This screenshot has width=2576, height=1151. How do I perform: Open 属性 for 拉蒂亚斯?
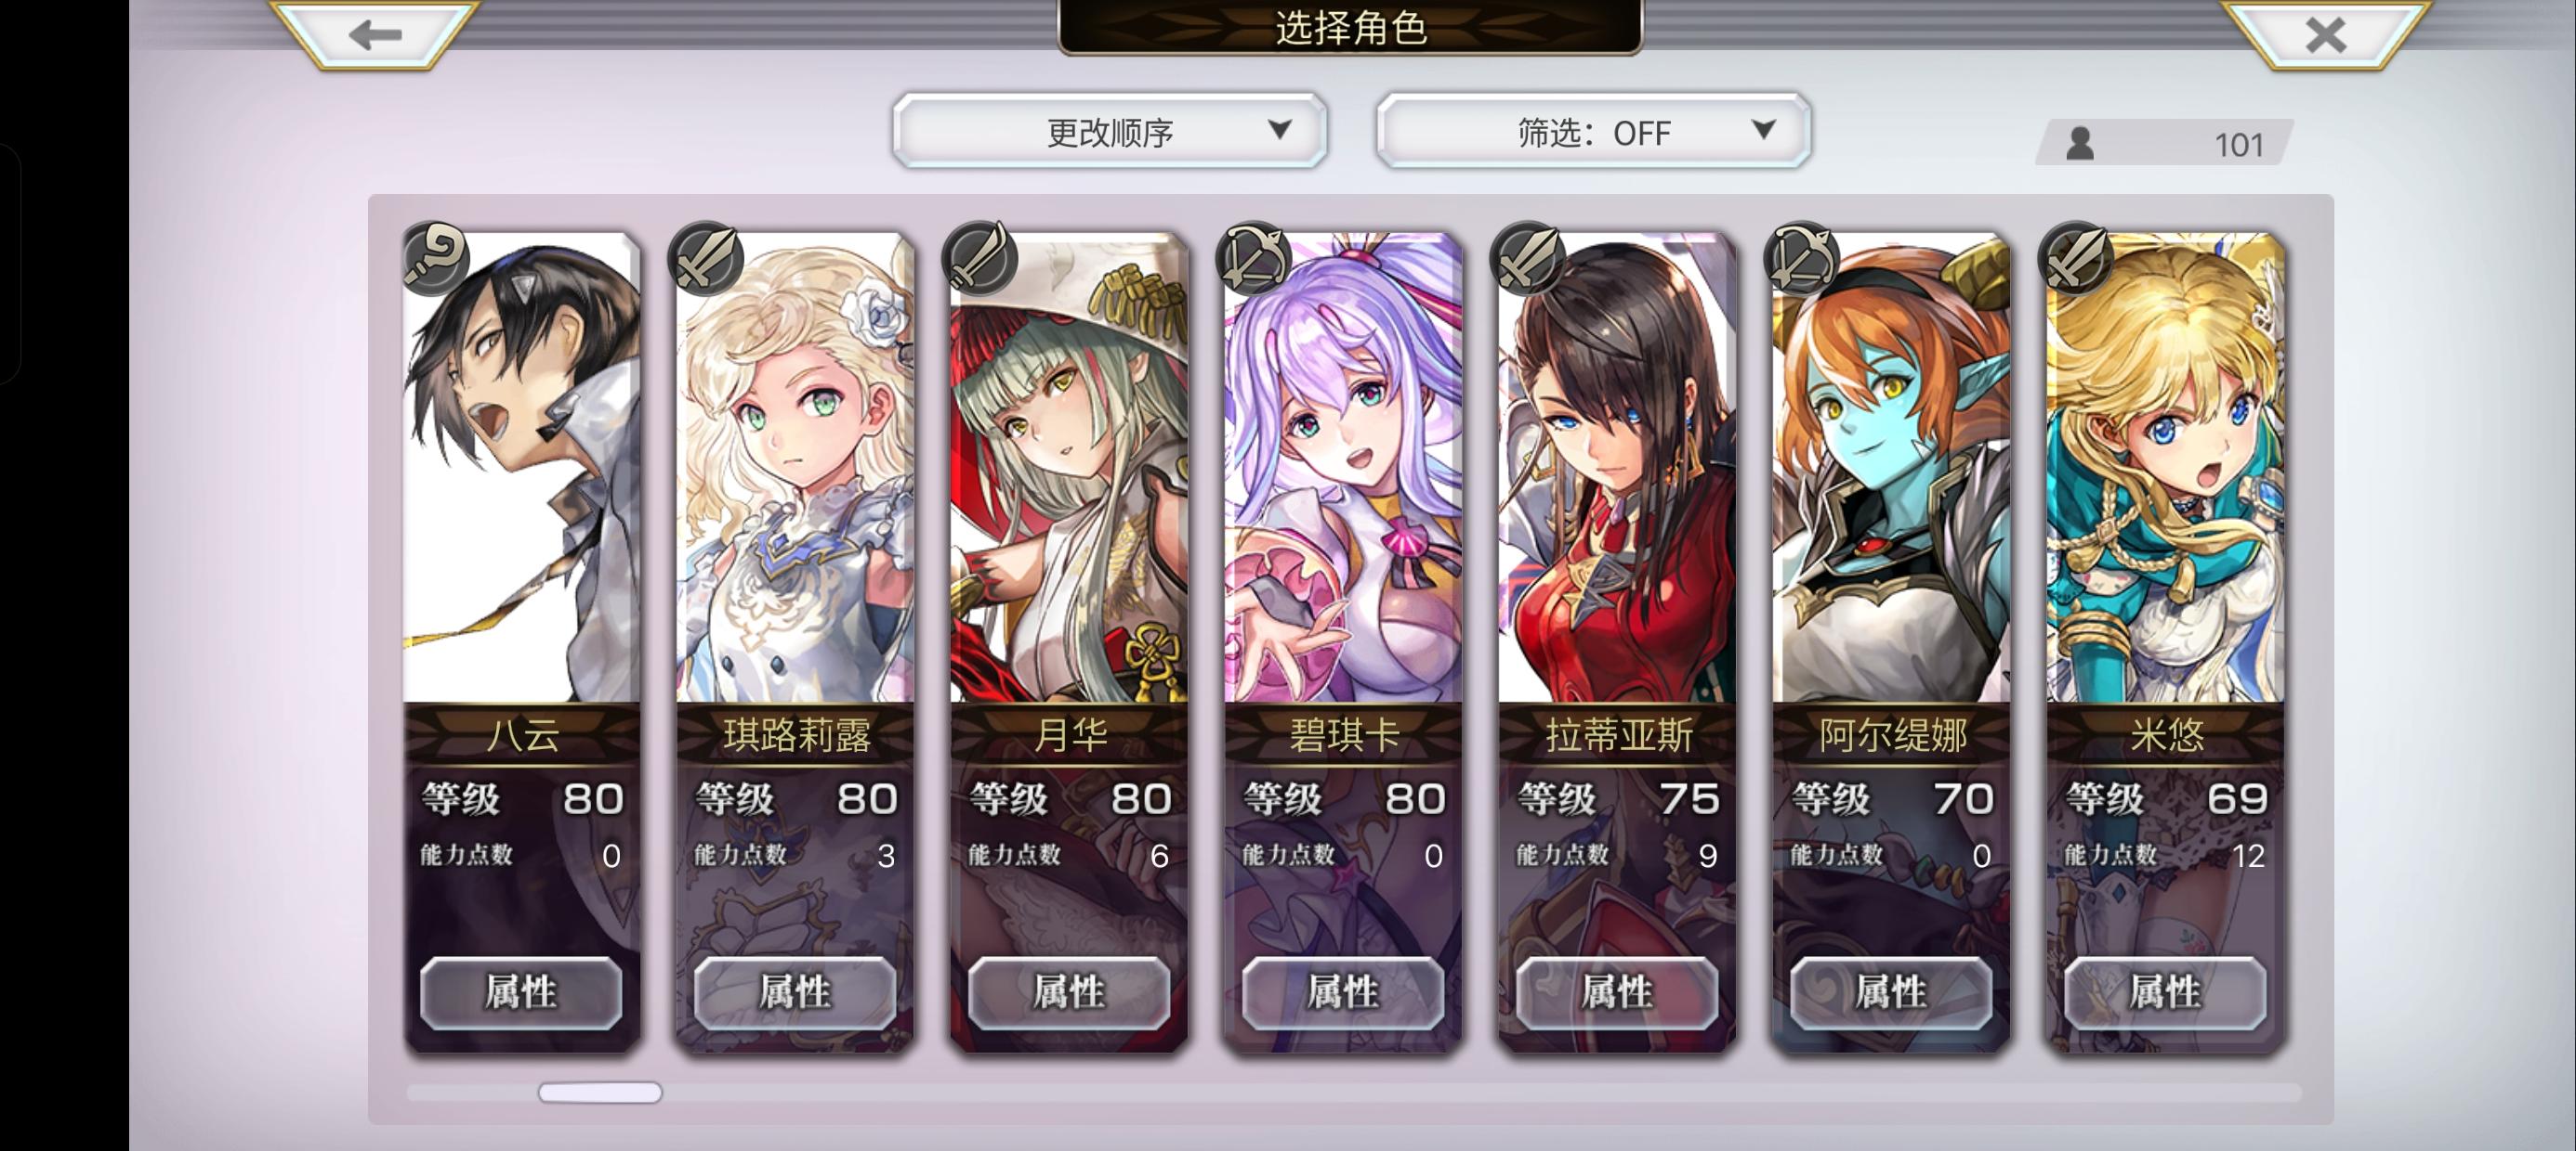pos(1617,992)
